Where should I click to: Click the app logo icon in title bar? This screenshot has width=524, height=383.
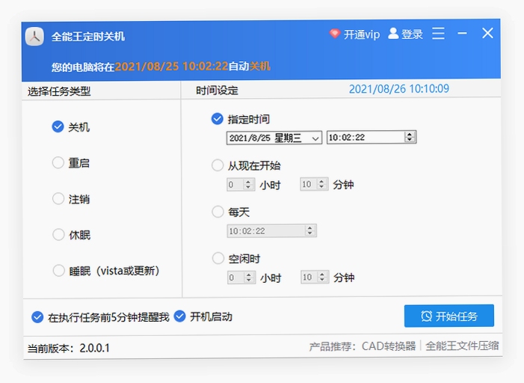tap(34, 37)
